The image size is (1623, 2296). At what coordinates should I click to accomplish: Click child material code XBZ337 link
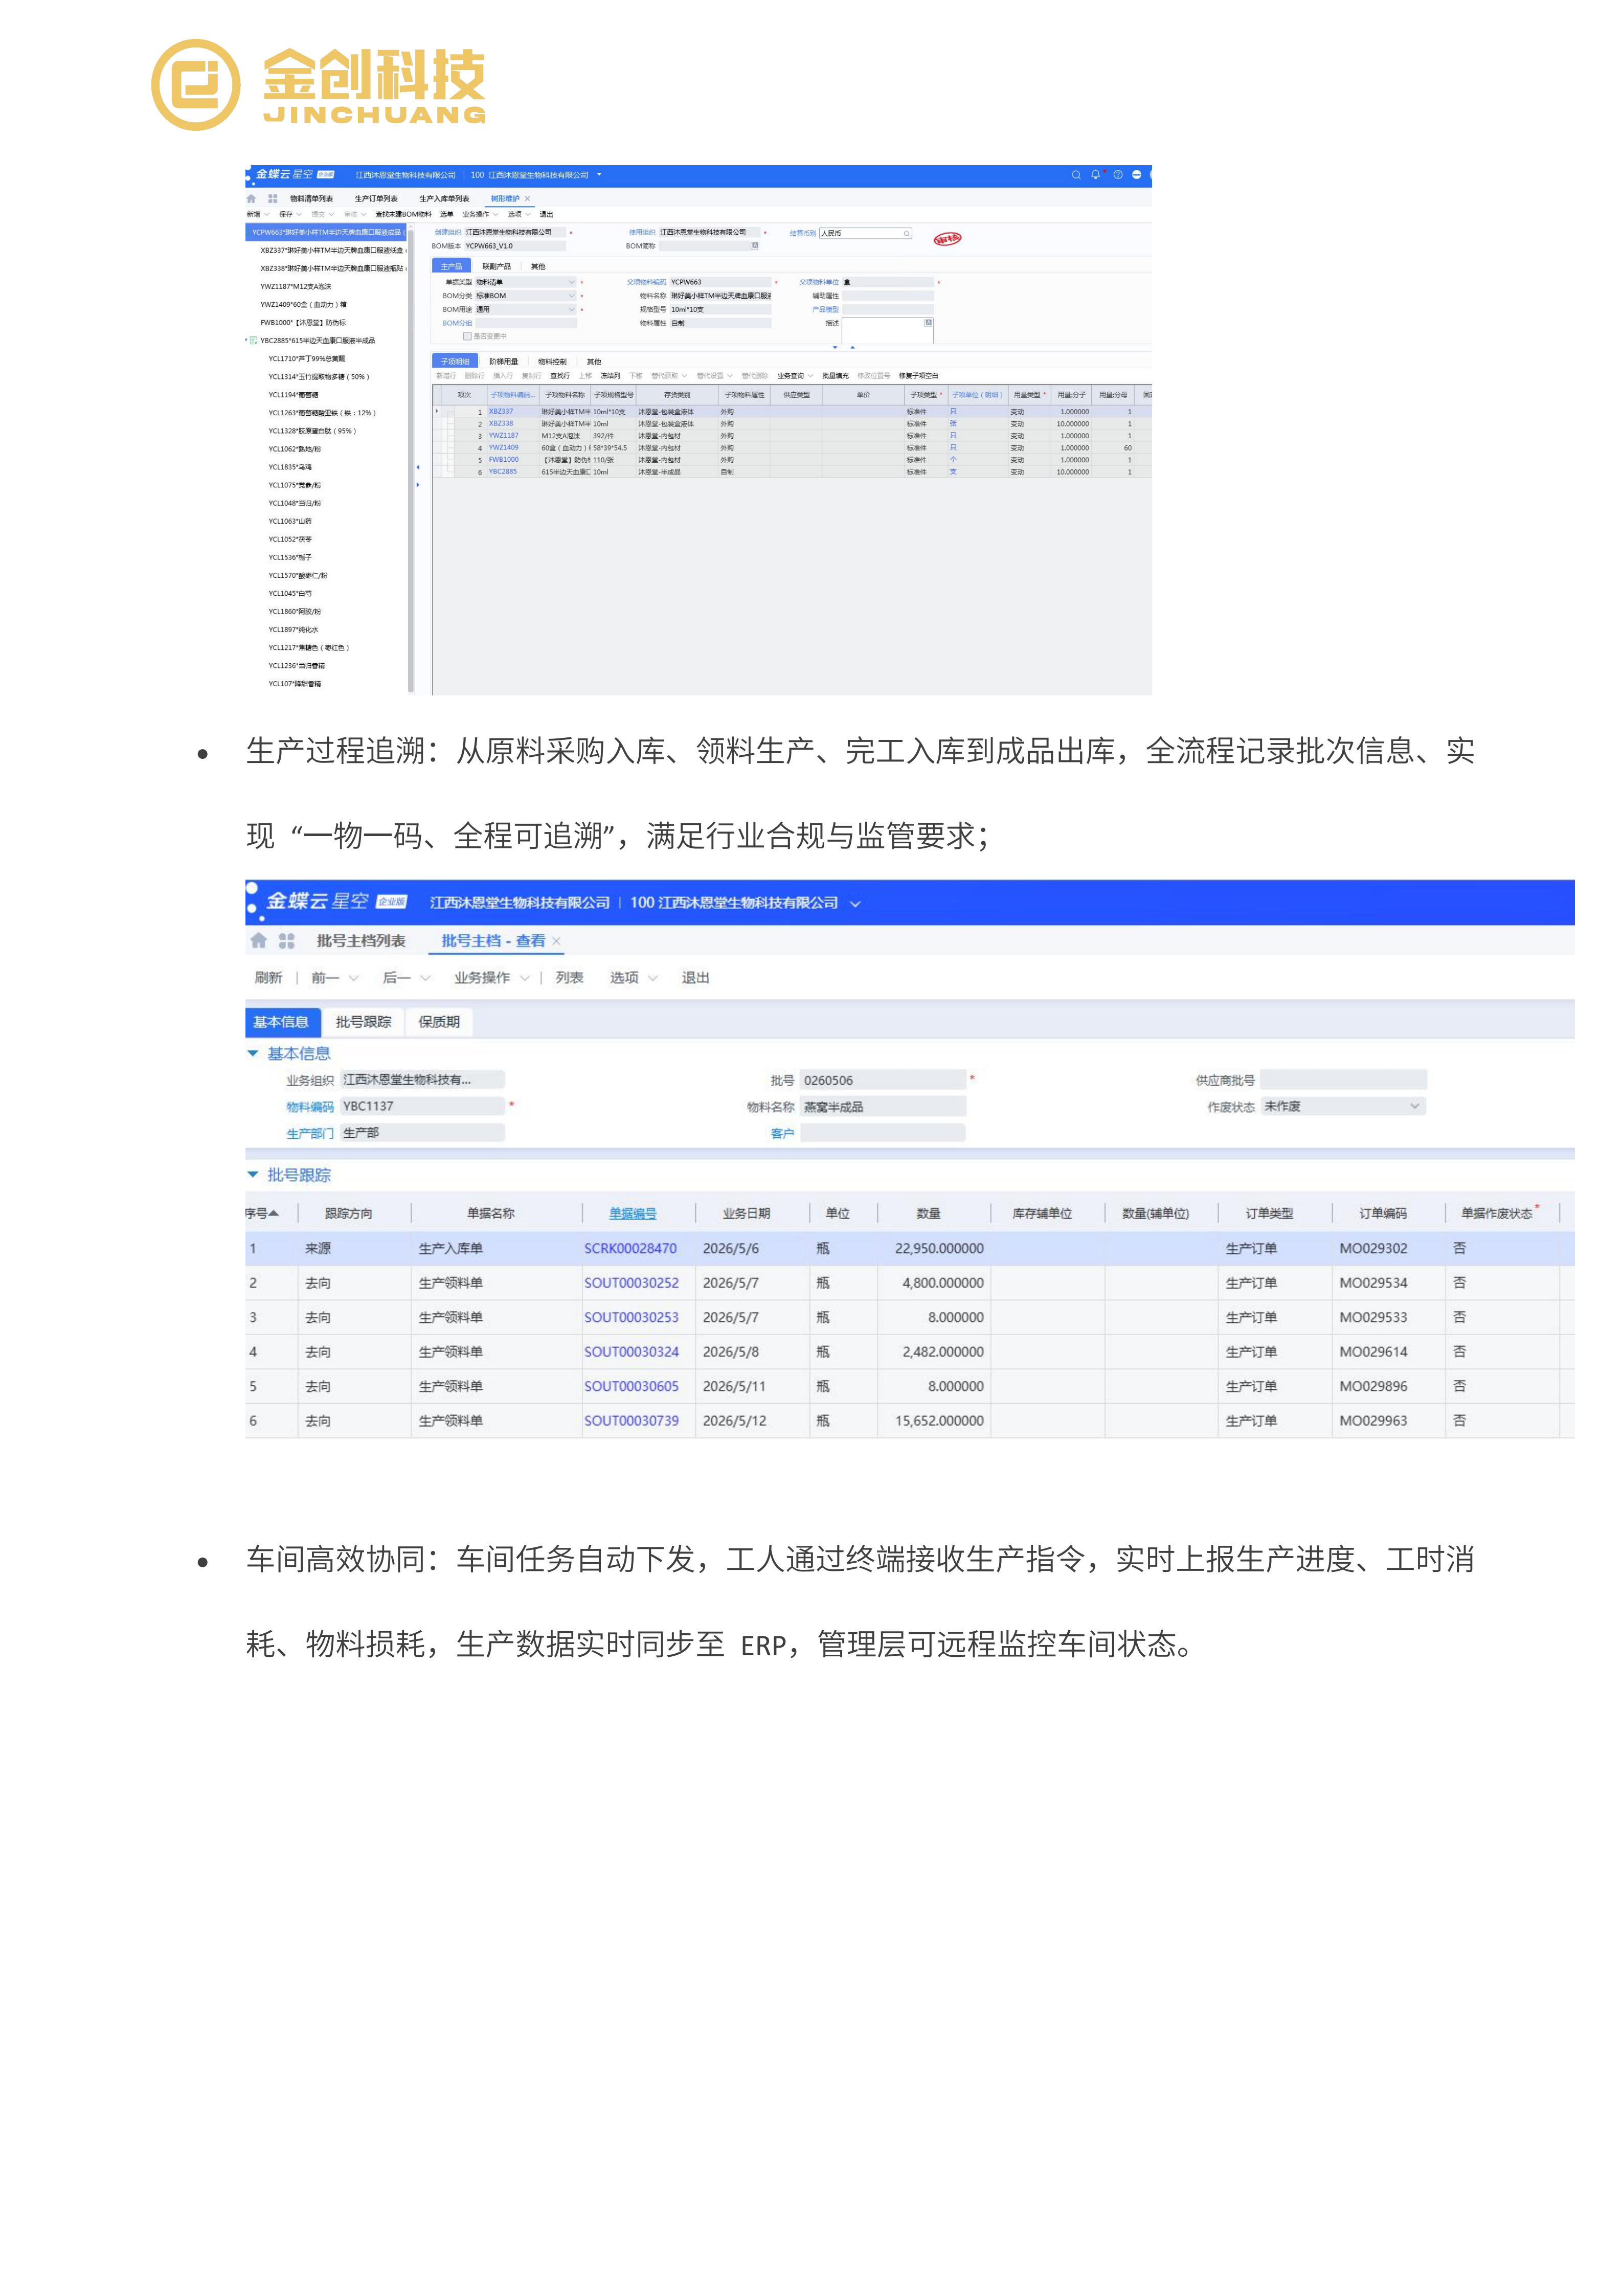tap(500, 412)
